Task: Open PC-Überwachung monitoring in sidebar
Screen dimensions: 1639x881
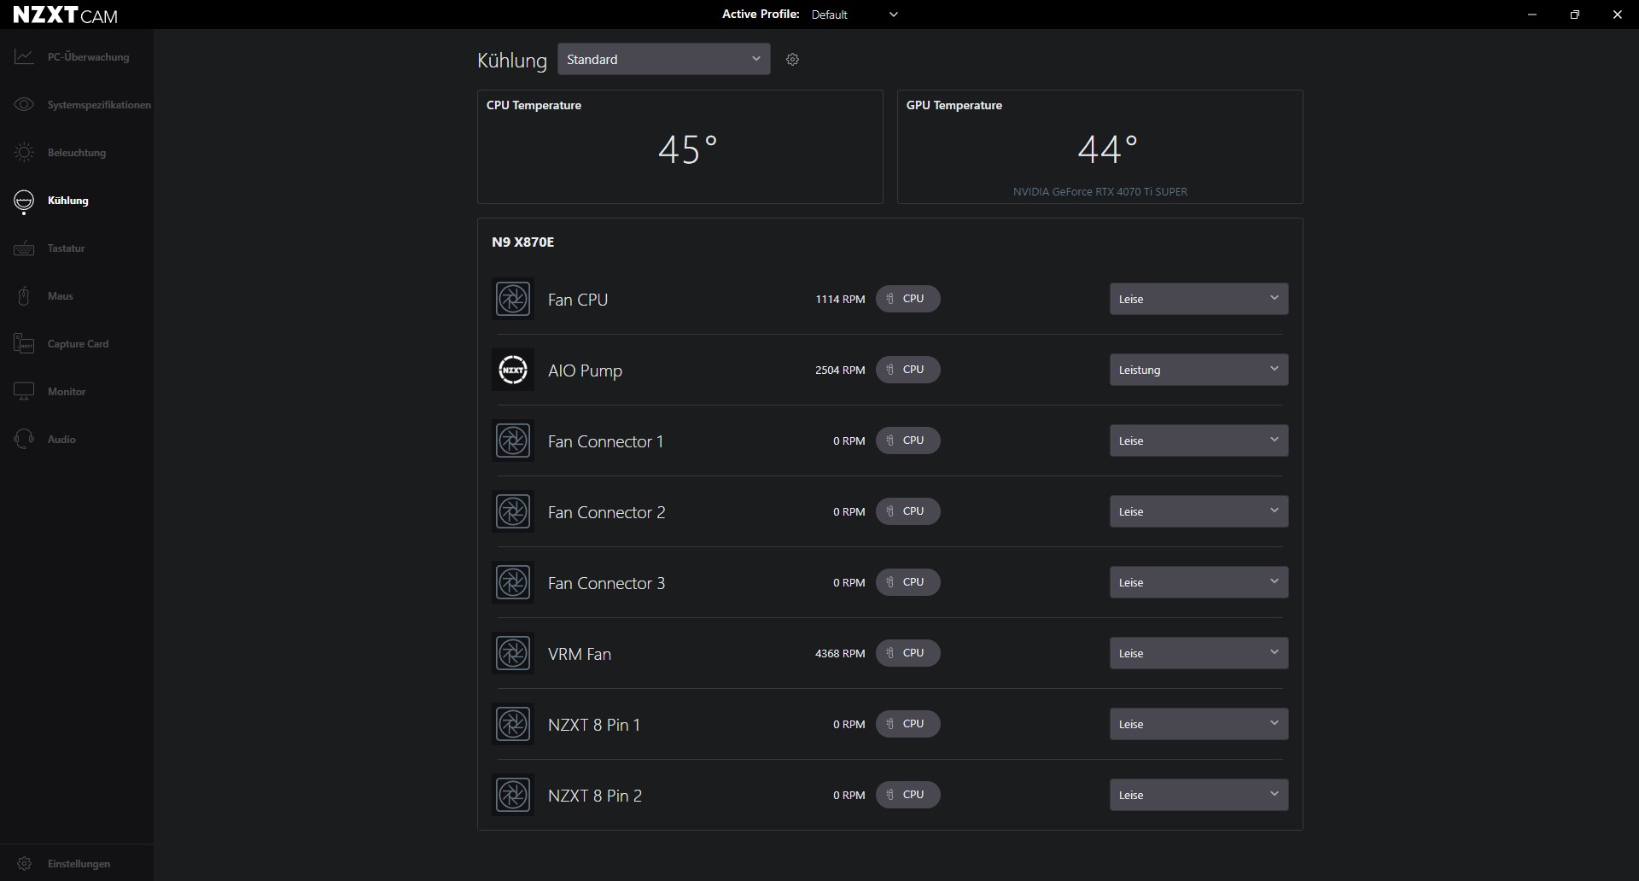Action: (x=87, y=57)
